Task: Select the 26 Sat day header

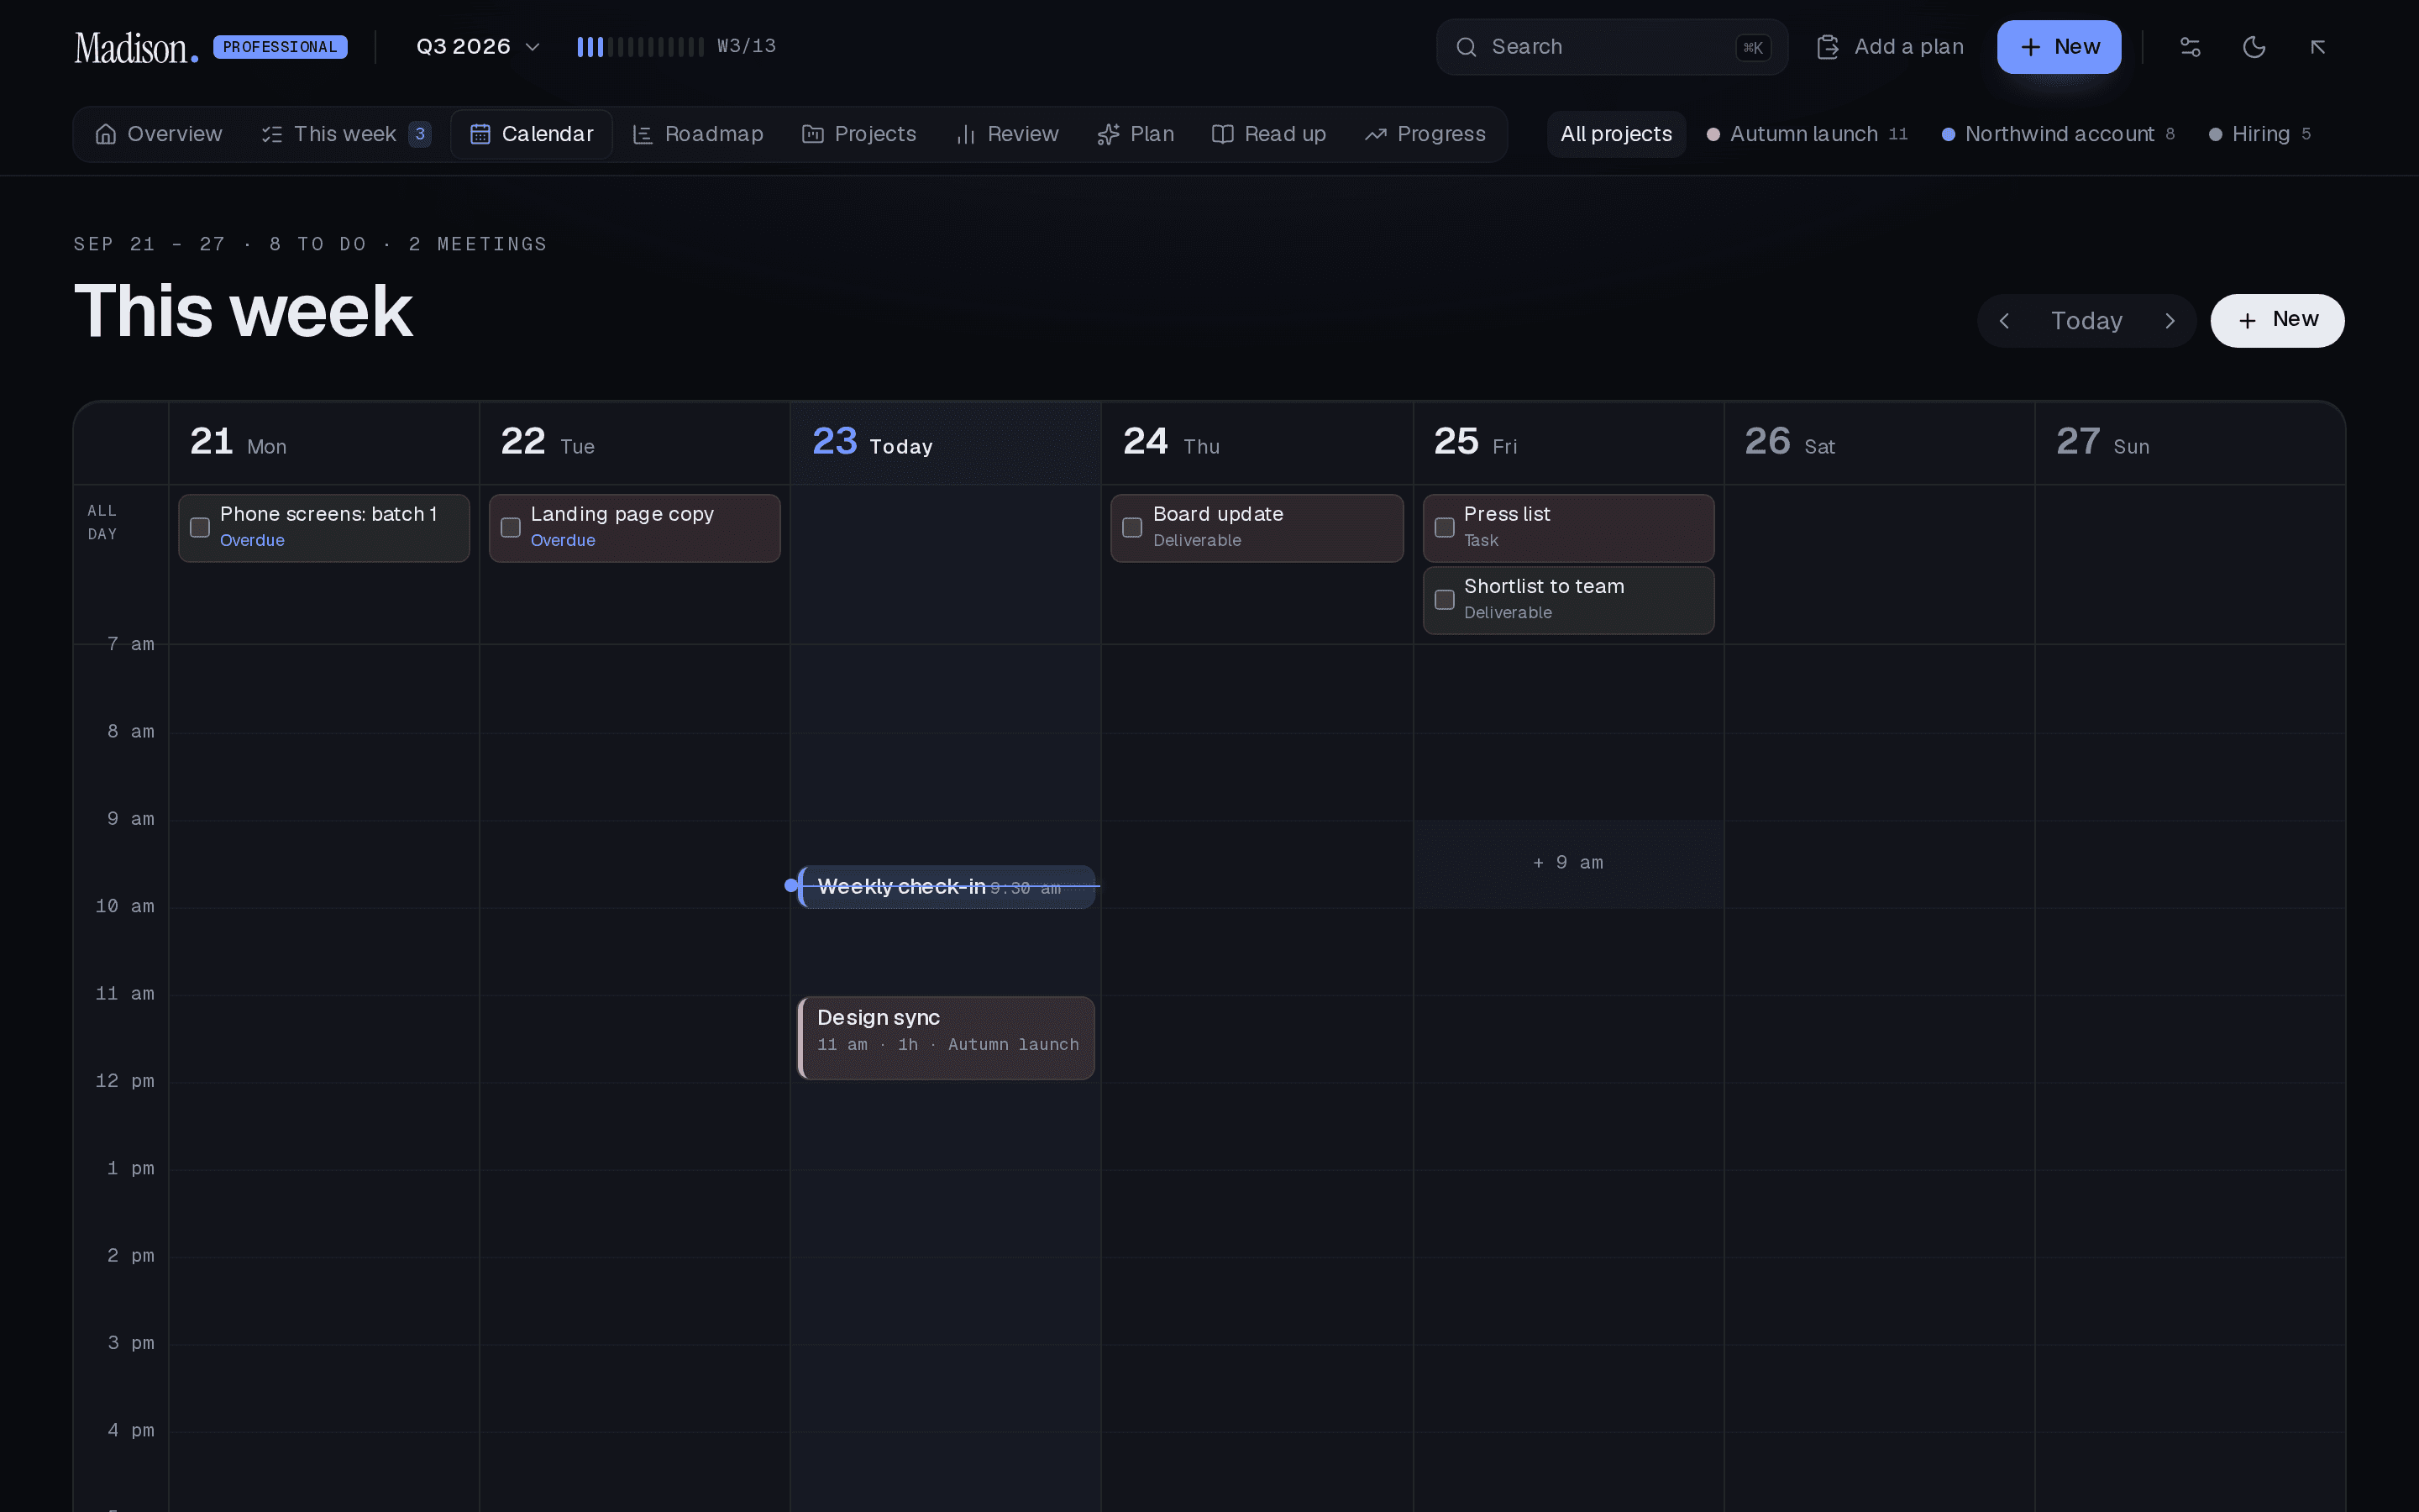Action: tap(1879, 443)
